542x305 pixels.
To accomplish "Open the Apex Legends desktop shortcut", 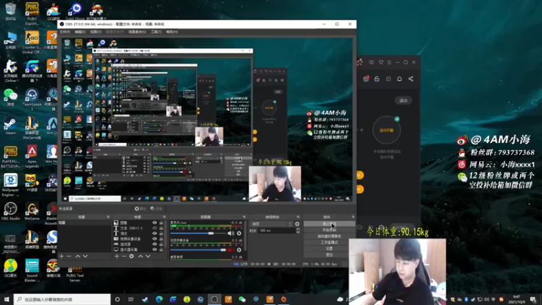I will point(32,157).
